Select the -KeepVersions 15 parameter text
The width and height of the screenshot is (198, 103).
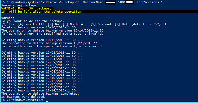coord(150,2)
